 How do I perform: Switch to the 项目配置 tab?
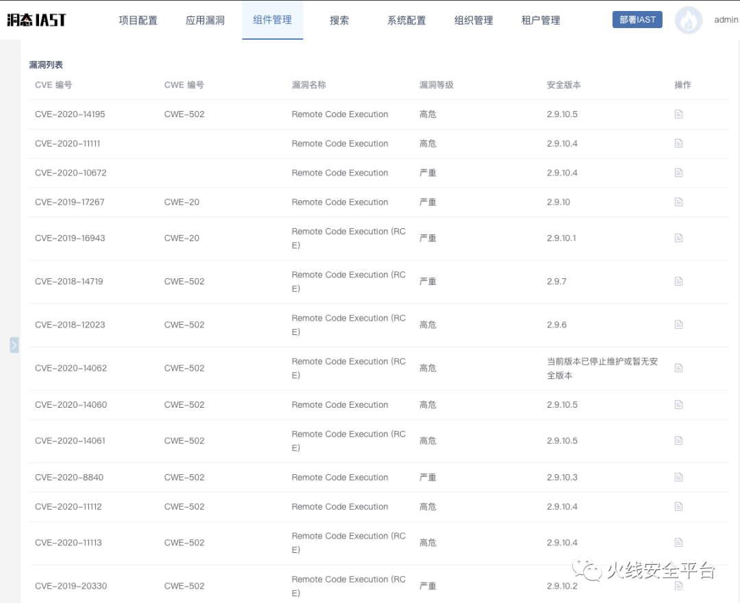138,21
